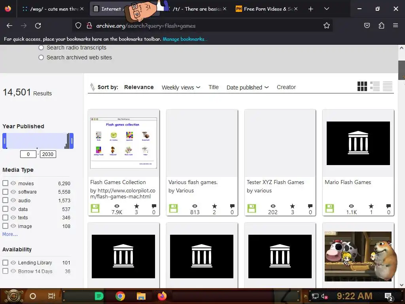This screenshot has width=405, height=304.
Task: Toggle sort direction arrows beside Sort by
Action: click(92, 87)
